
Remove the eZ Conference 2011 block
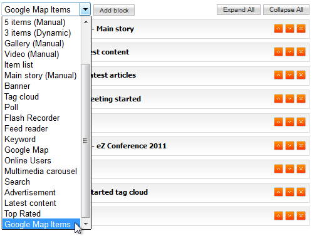pos(301,145)
